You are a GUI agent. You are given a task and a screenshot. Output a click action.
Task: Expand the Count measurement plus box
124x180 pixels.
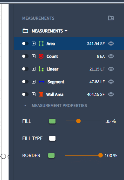[x=34, y=56]
